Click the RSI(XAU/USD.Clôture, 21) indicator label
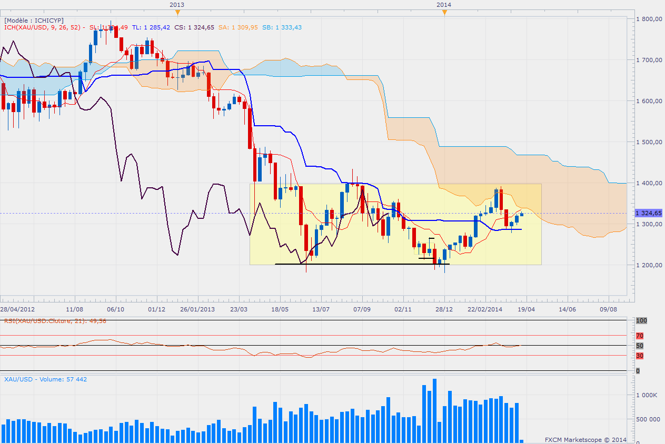 click(55, 320)
